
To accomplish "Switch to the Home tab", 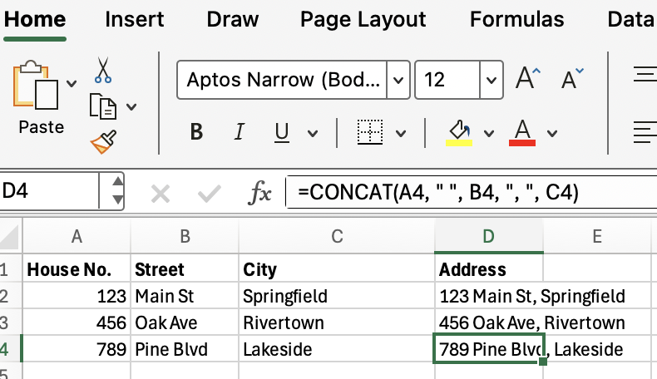I will pyautogui.click(x=35, y=19).
